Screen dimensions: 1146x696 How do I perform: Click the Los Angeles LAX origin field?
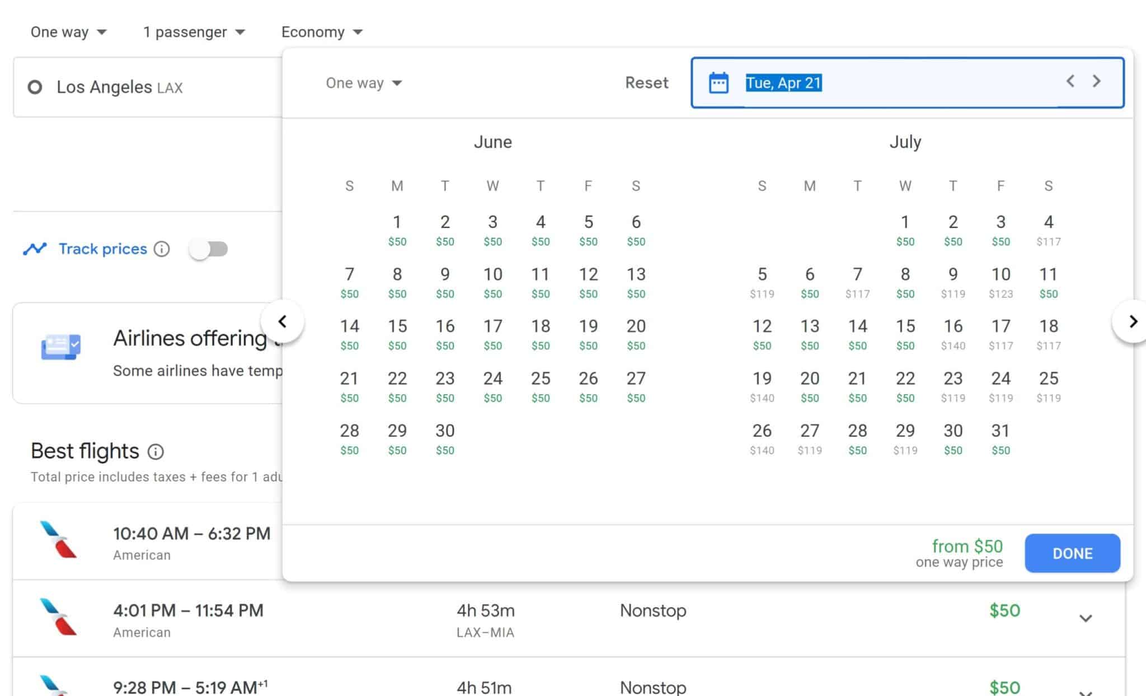(x=148, y=87)
